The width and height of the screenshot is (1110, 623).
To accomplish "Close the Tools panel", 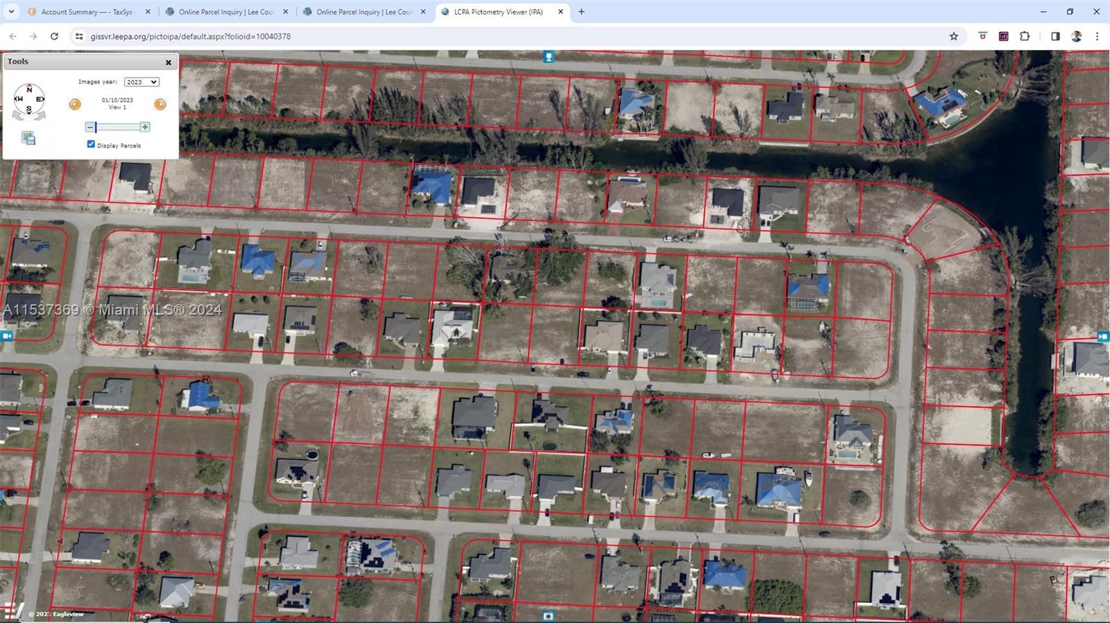I will click(169, 62).
